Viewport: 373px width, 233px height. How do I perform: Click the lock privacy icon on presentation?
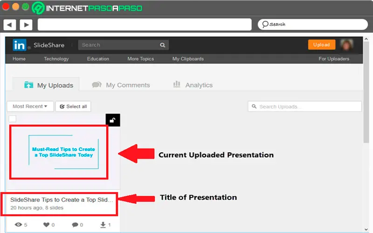point(113,120)
